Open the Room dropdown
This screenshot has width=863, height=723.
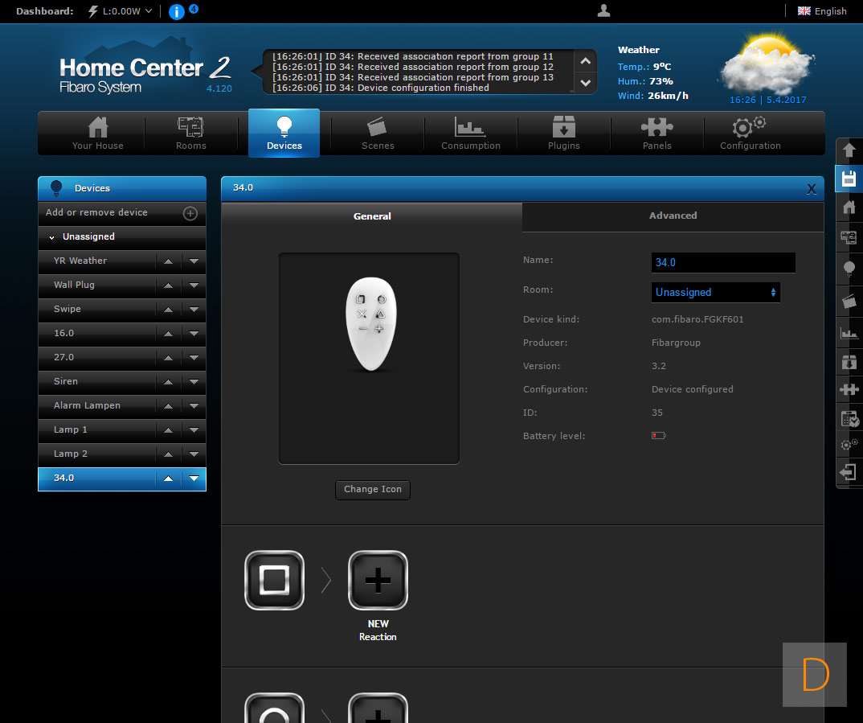pyautogui.click(x=715, y=293)
